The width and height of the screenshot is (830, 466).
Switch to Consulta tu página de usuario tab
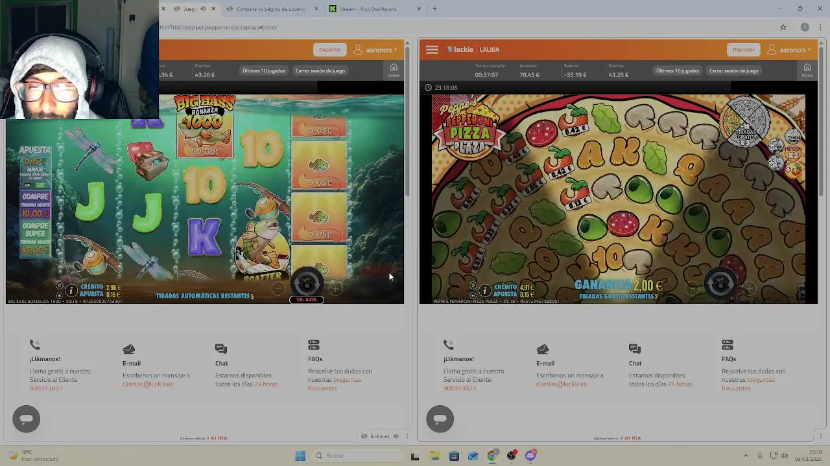click(x=271, y=9)
